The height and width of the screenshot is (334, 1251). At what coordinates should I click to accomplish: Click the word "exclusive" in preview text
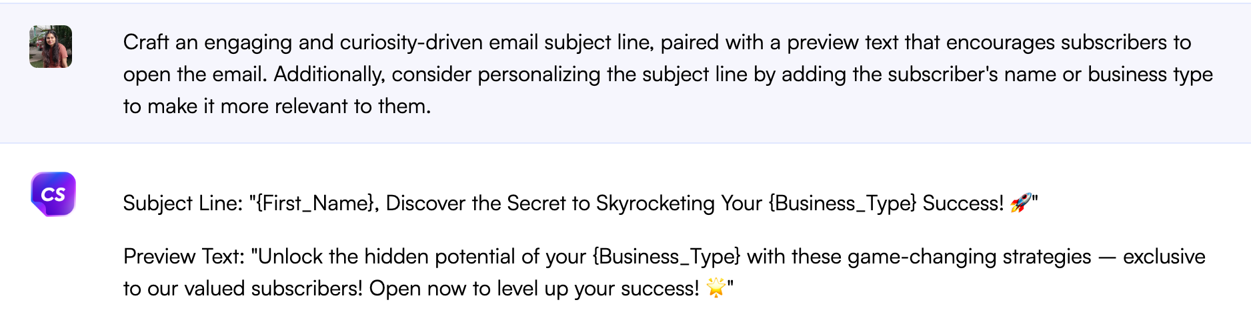point(1164,256)
